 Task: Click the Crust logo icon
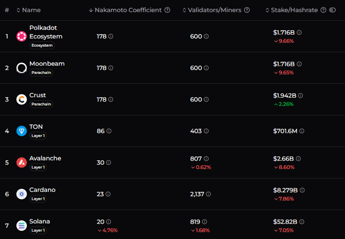point(22,99)
